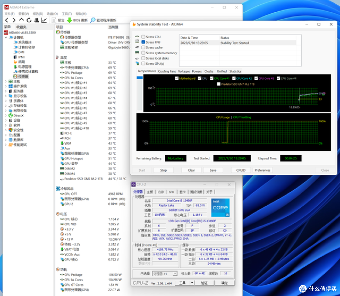Switch to the Statistics tab
Screen dimensions: 340x296
pos(235,71)
